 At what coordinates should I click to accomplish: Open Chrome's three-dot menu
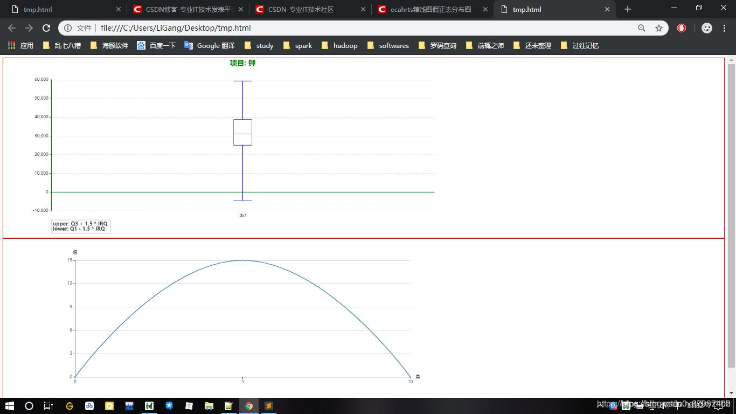(725, 28)
